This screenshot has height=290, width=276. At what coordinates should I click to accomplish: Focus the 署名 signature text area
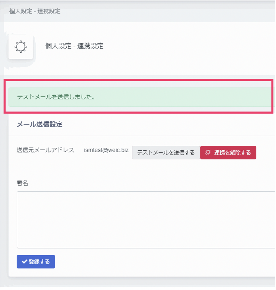[x=146, y=220]
